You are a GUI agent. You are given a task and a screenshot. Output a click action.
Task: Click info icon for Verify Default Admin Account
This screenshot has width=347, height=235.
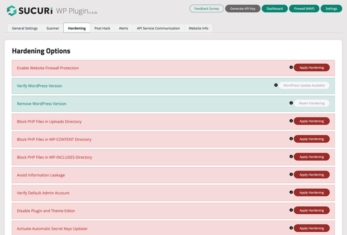(291, 192)
